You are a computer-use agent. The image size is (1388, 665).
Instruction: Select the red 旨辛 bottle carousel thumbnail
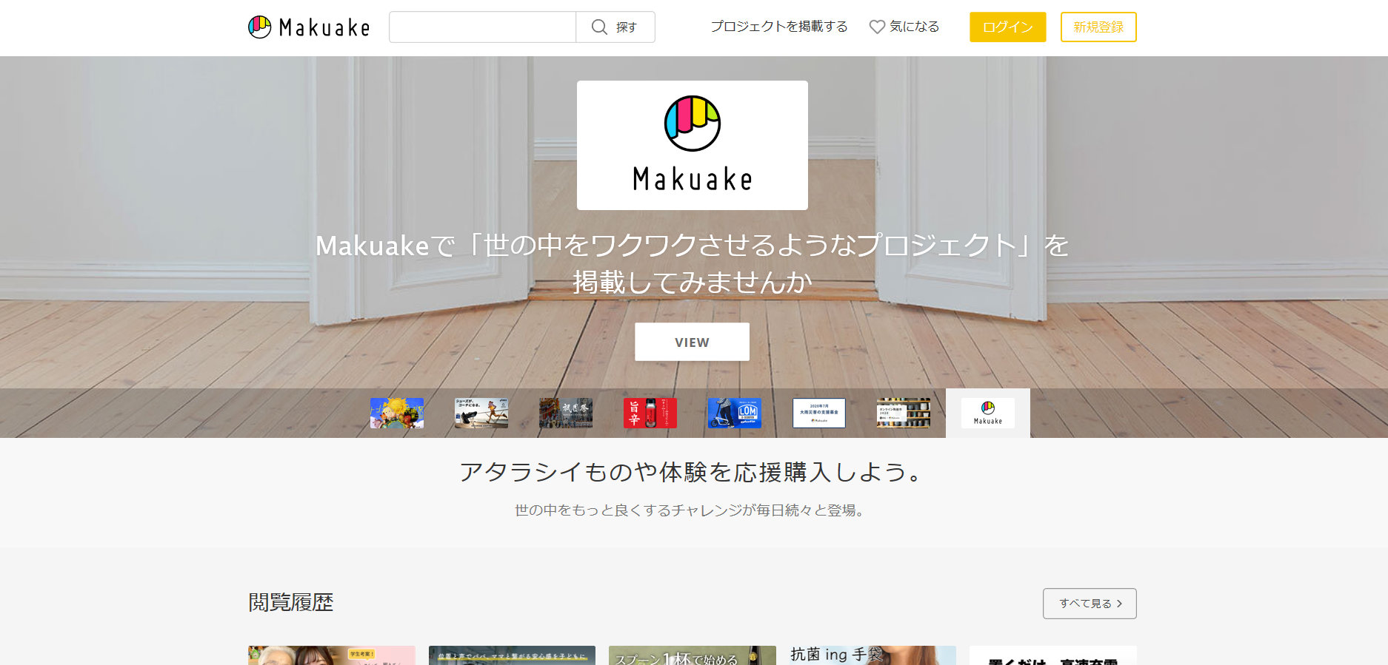[x=650, y=413]
